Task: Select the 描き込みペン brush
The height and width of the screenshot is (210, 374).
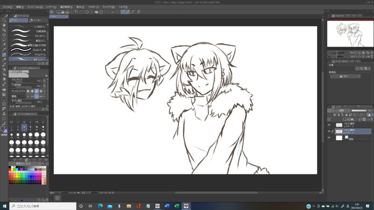Action: tap(28, 59)
